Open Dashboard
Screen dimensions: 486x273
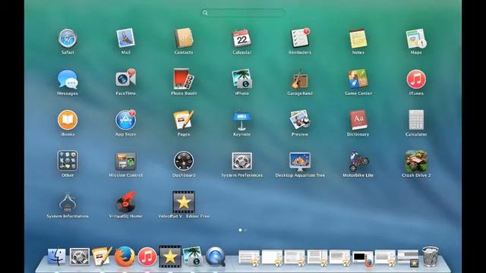click(x=184, y=161)
